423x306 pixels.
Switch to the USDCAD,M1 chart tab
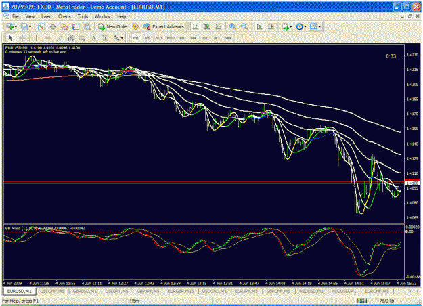214,291
